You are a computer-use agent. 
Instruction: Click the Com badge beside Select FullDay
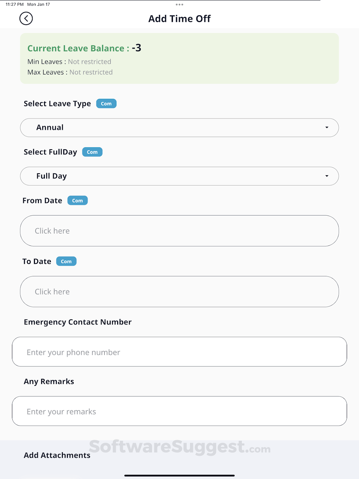92,152
